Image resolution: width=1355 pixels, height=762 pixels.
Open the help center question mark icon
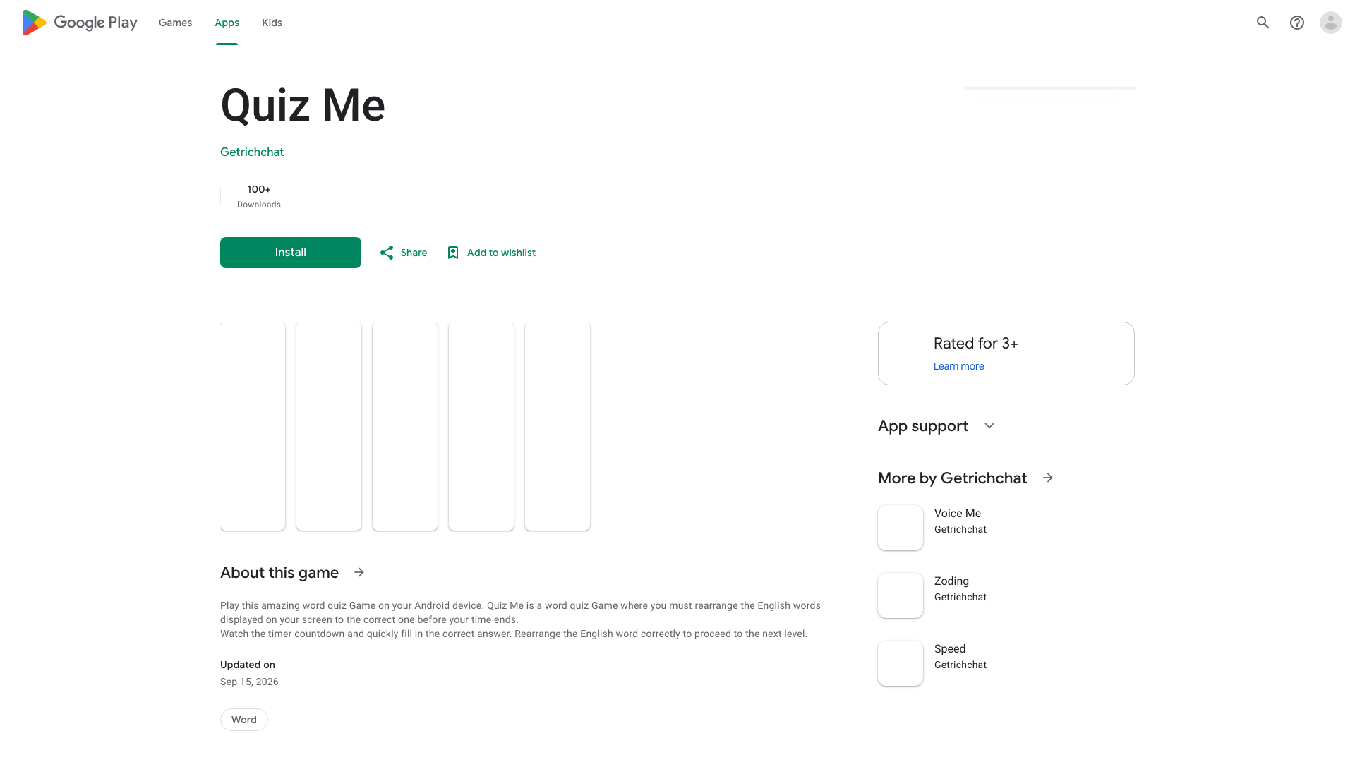tap(1296, 23)
